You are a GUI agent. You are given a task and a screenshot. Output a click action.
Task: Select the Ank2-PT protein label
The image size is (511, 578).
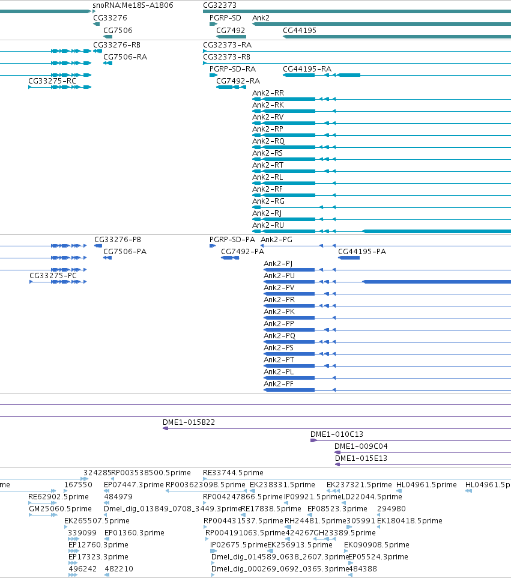coord(279,359)
